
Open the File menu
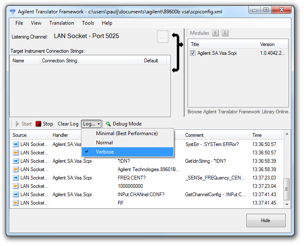pos(19,23)
